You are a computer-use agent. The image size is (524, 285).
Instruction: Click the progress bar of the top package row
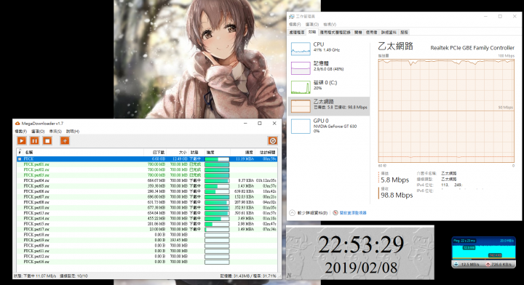217,158
